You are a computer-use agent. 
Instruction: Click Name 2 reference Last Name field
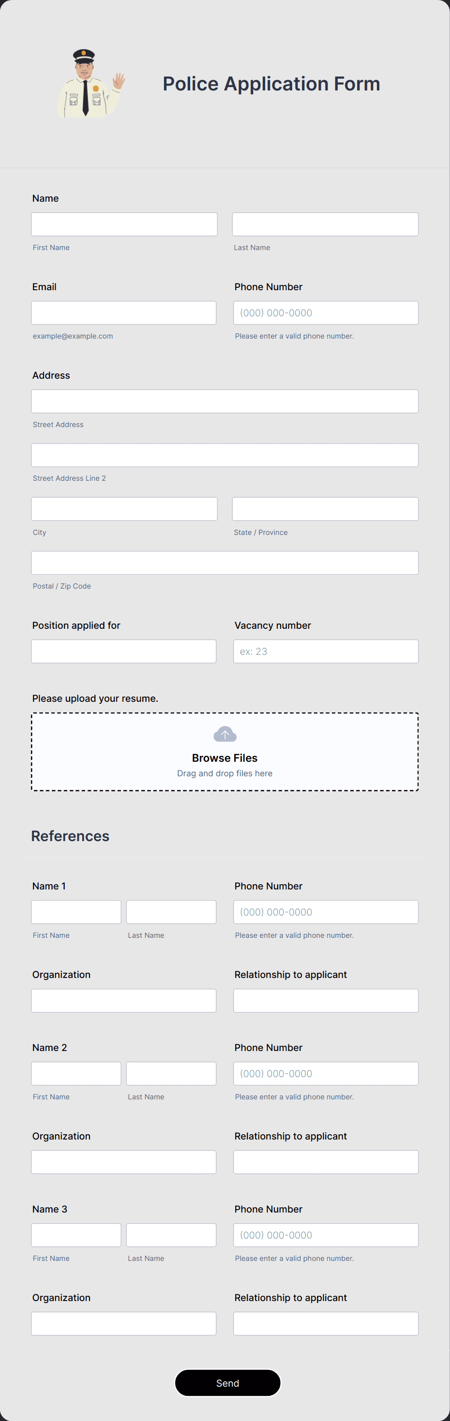point(171,1073)
